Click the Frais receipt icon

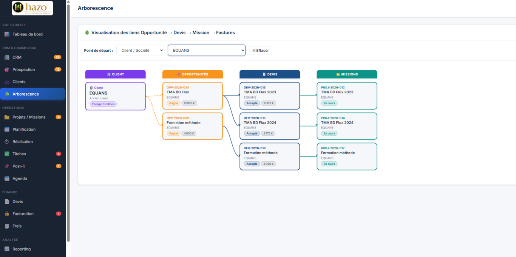pos(7,226)
